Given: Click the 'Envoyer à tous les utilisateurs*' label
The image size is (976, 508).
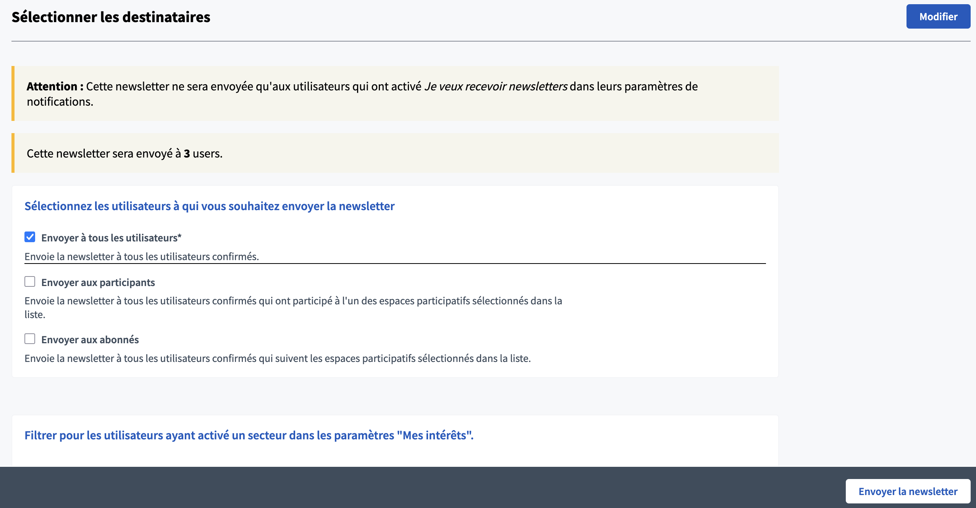Looking at the screenshot, I should pos(111,238).
